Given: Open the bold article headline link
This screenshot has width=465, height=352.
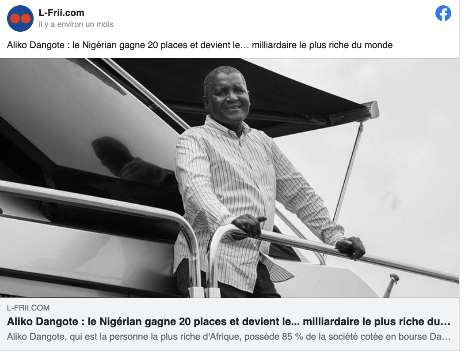Looking at the screenshot, I should coord(229,322).
